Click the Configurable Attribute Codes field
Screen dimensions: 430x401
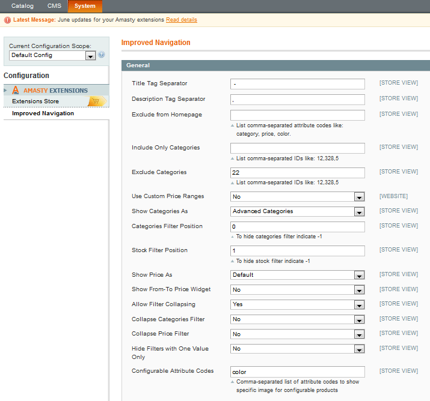point(298,372)
